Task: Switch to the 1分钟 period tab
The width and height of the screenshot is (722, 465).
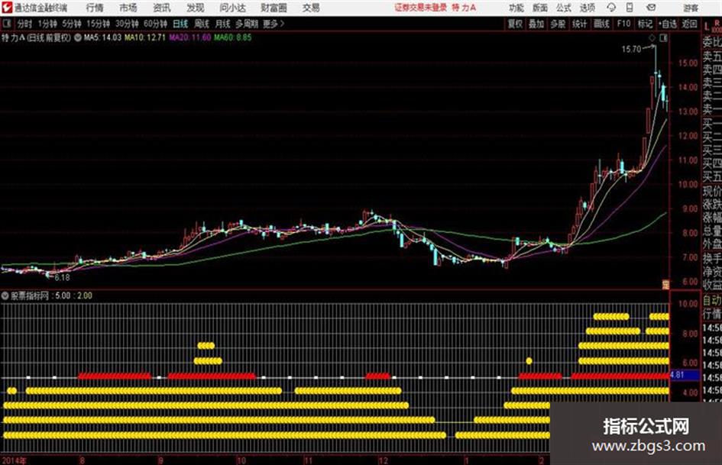Action: pyautogui.click(x=47, y=24)
